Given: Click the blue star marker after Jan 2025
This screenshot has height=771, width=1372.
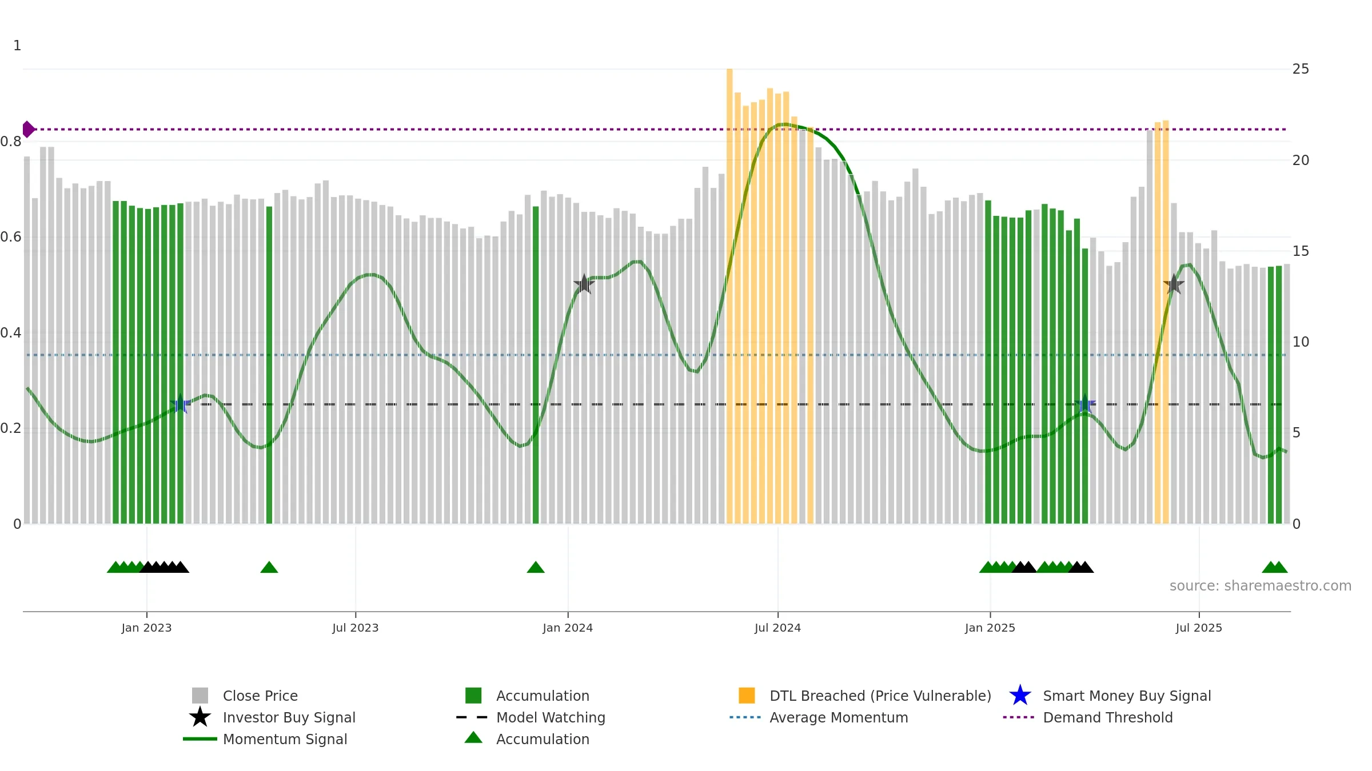Looking at the screenshot, I should click(x=1084, y=404).
